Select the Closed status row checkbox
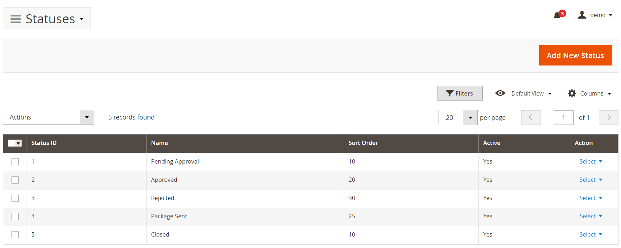Viewport: 621px width, 248px height. point(15,235)
